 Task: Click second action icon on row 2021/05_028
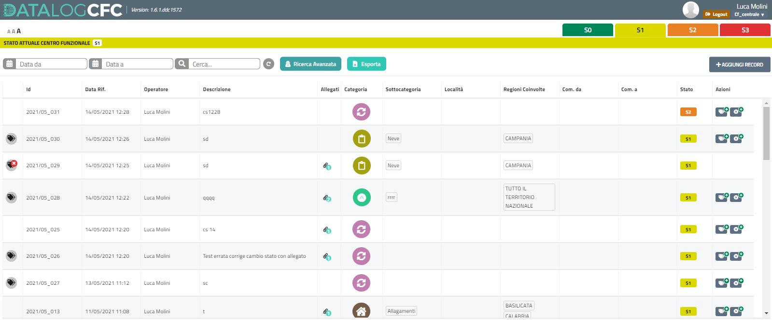coord(737,198)
